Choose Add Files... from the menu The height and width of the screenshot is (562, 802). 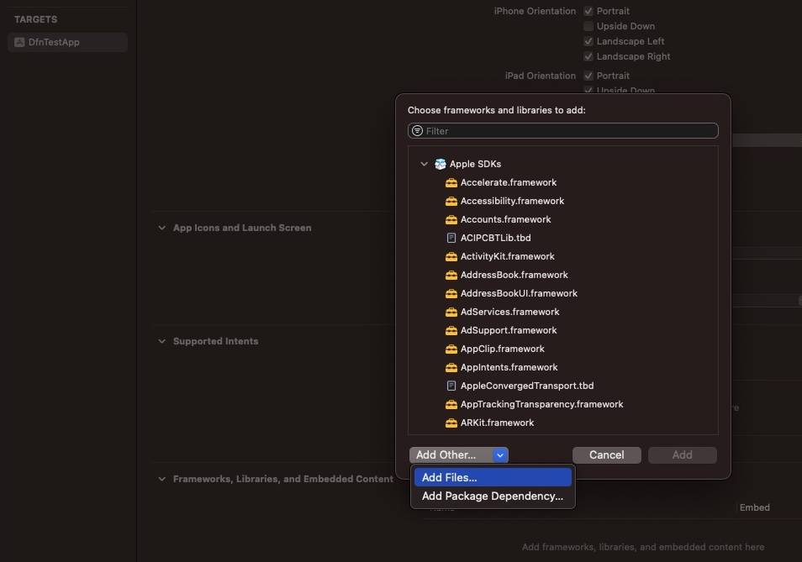492,477
